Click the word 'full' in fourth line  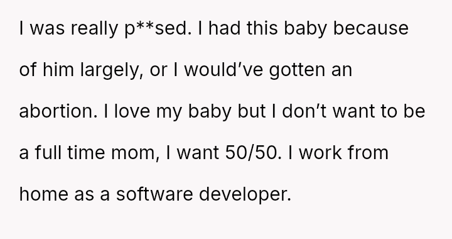(x=48, y=152)
